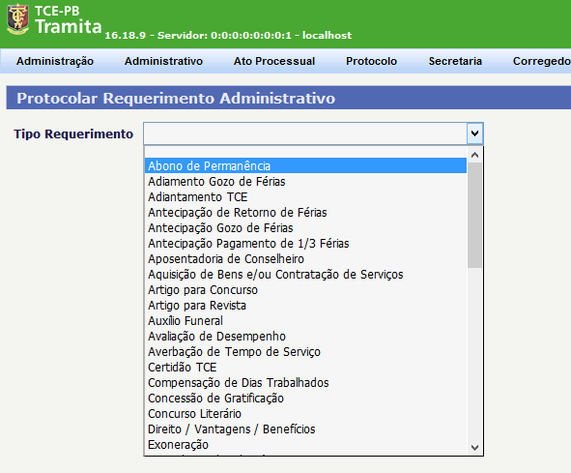Click the Tramita application title

coord(68,27)
